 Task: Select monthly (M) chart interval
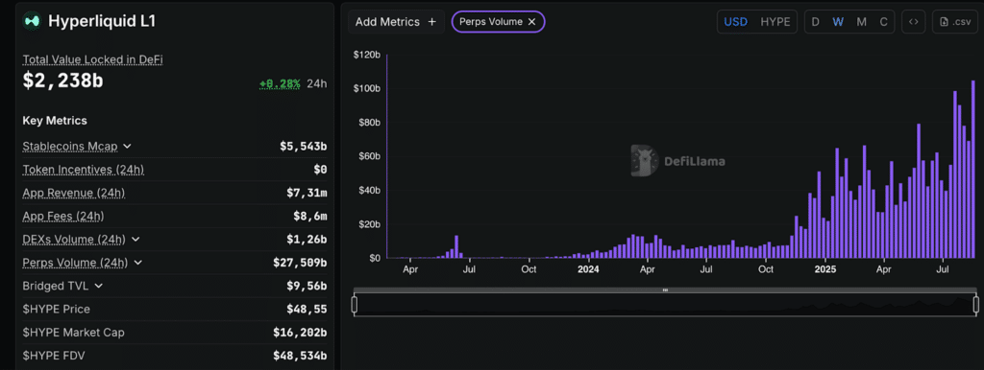pyautogui.click(x=862, y=22)
